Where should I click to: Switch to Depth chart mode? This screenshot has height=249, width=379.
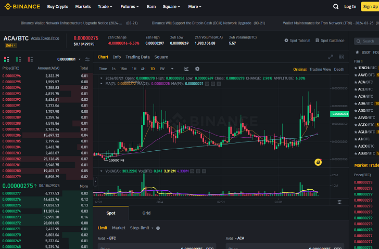[x=339, y=69]
